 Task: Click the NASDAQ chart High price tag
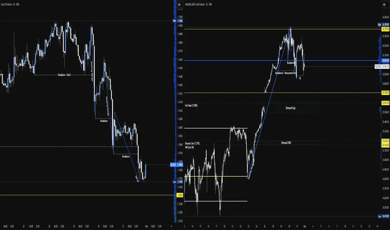pos(383,25)
